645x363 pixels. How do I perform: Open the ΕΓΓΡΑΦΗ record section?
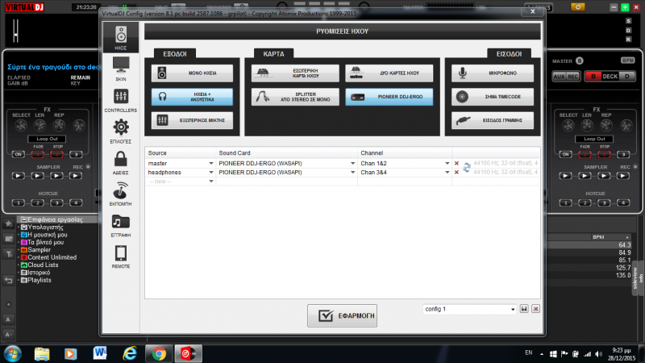coord(121,224)
